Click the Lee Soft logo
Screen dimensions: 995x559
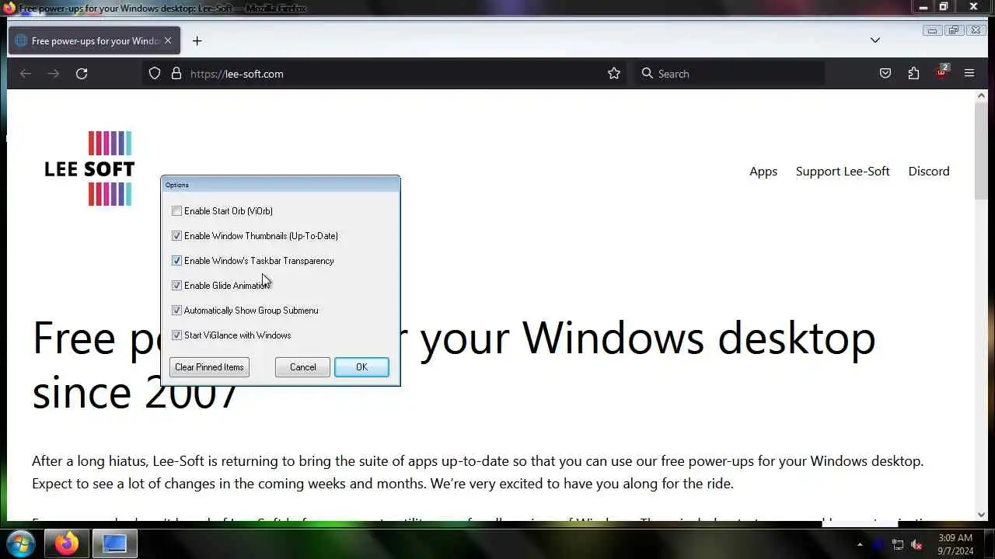[89, 168]
